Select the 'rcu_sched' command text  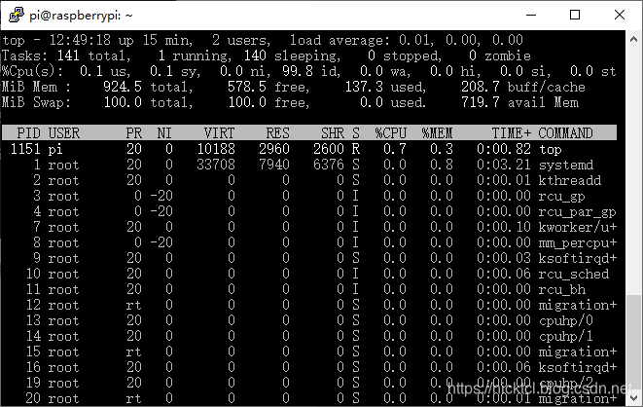(x=574, y=274)
